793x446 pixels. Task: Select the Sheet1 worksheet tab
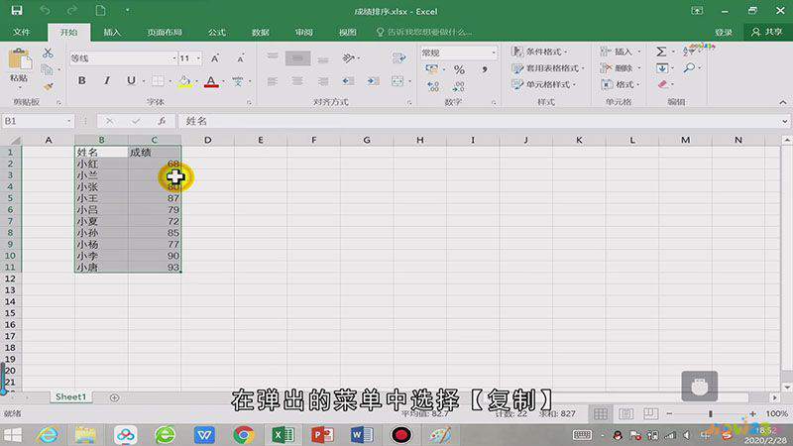(70, 397)
